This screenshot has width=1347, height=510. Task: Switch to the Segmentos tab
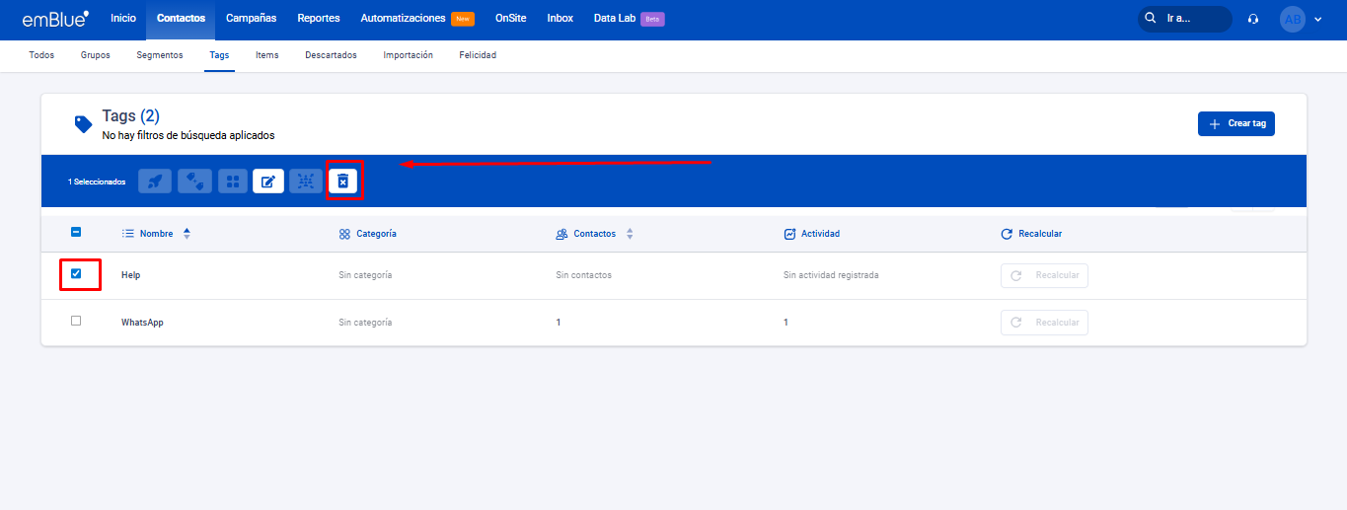[x=160, y=55]
